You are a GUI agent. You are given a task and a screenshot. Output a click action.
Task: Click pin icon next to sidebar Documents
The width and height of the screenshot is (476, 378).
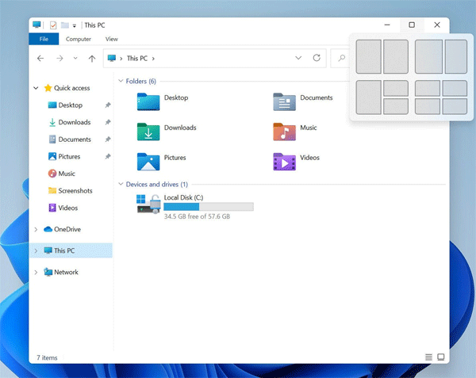107,139
